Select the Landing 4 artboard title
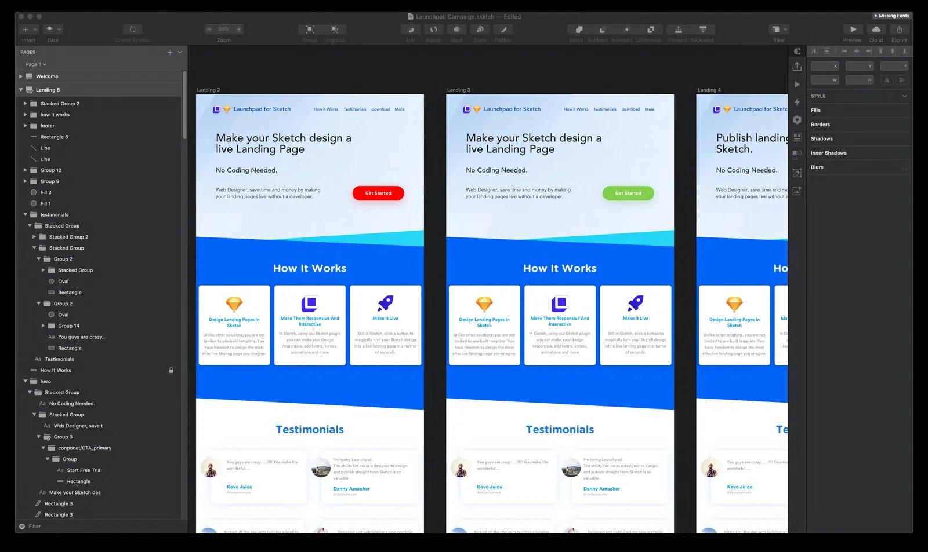928x552 pixels. pos(709,90)
